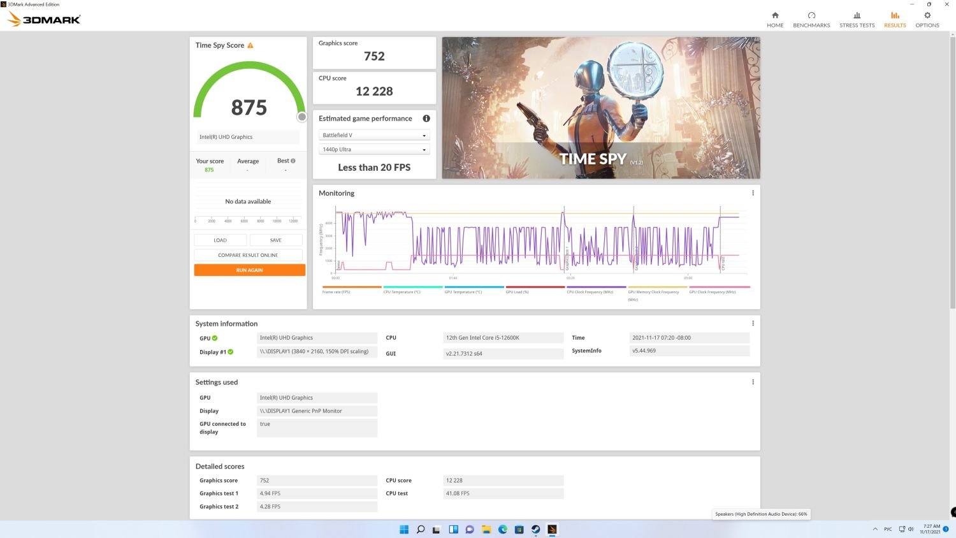This screenshot has width=956, height=538.
Task: Open the System information options menu
Action: (x=753, y=323)
